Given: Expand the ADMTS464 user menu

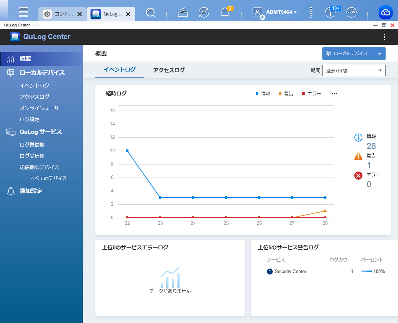Looking at the screenshot, I should tap(281, 12).
